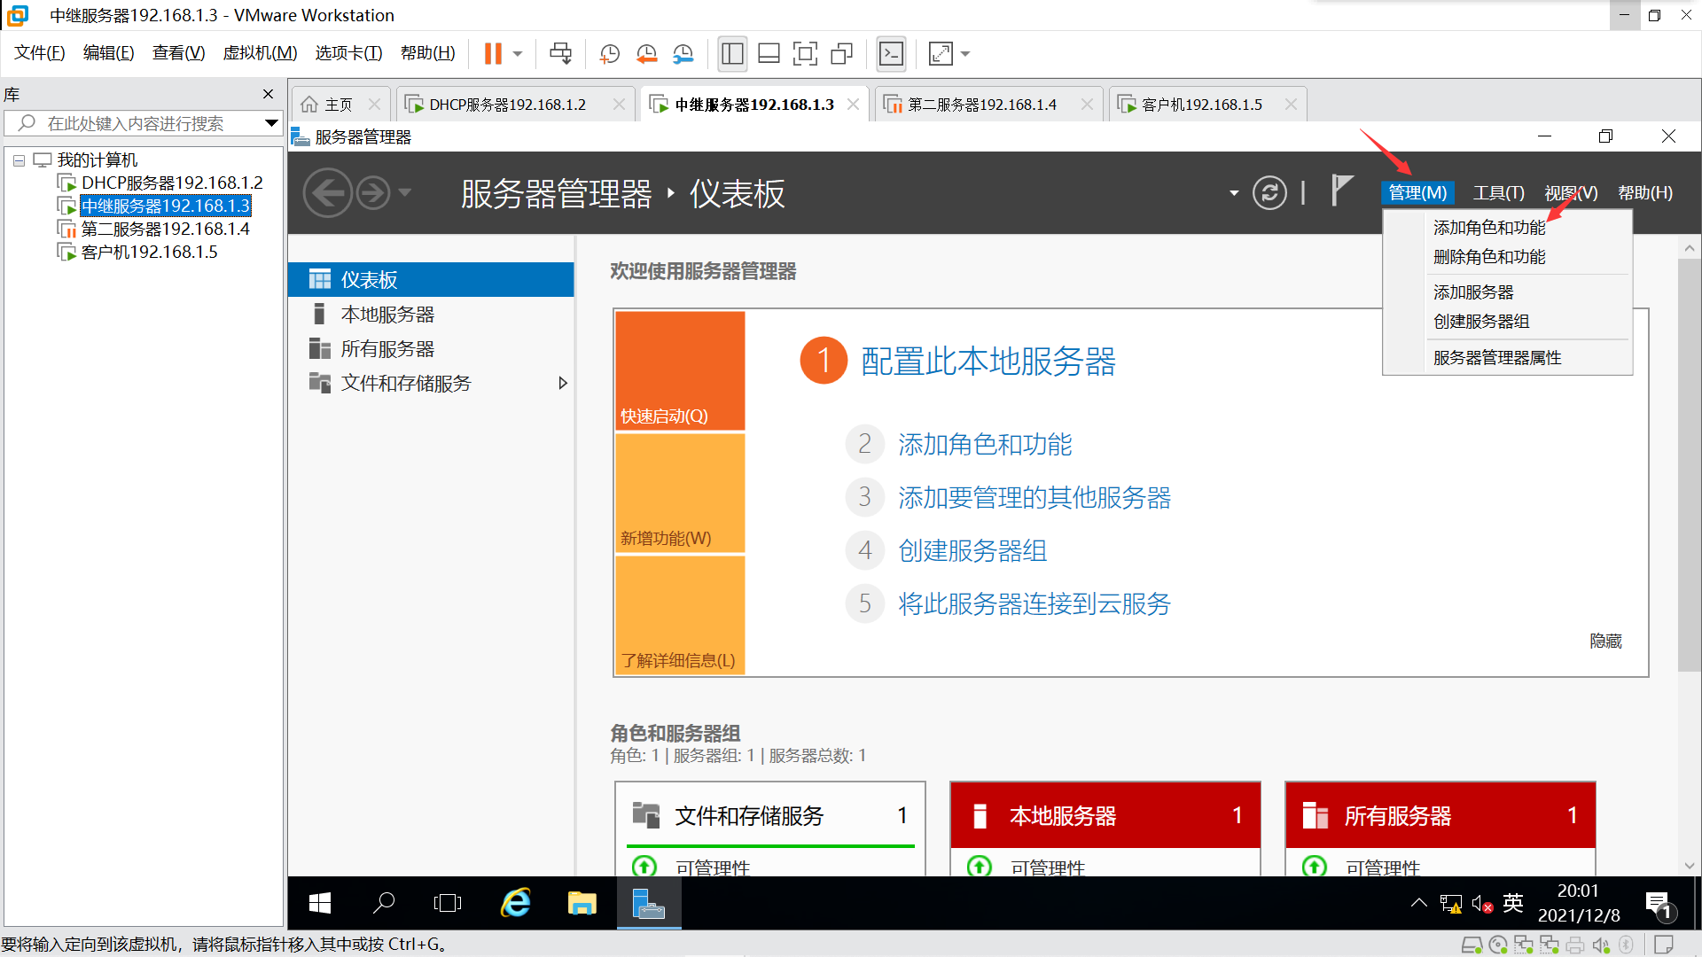
Task: Click the Server Manager refresh icon
Action: (1269, 193)
